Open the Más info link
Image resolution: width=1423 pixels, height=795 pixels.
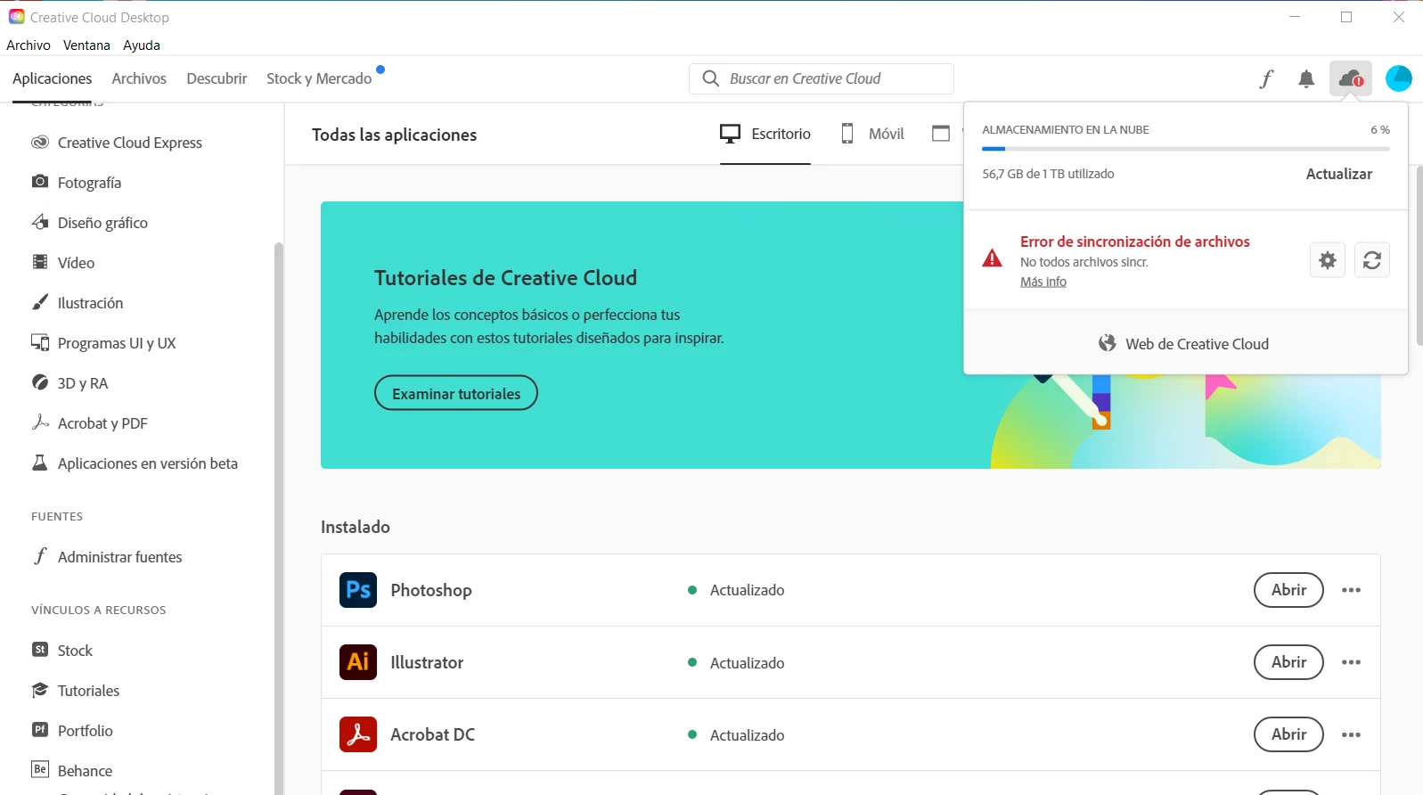(1043, 282)
